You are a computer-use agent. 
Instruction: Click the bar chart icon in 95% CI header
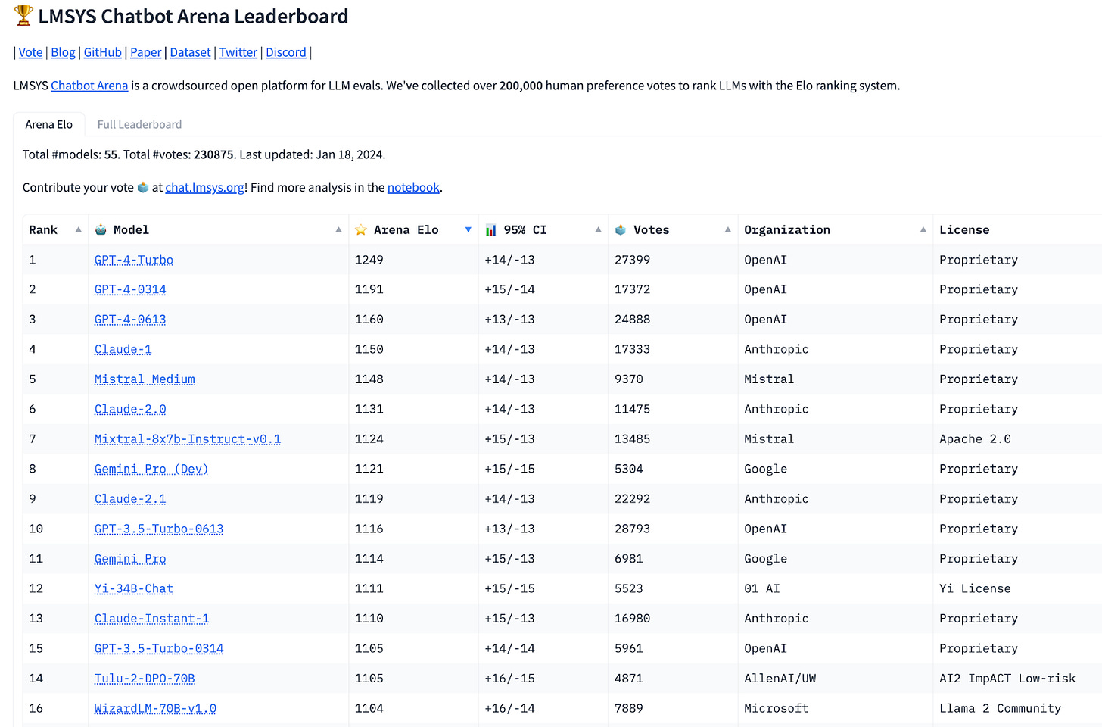pos(491,230)
